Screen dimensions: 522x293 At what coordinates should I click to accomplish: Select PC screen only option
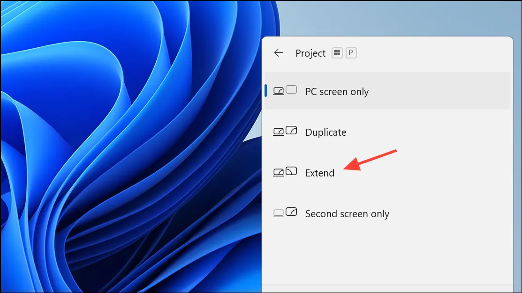(387, 91)
